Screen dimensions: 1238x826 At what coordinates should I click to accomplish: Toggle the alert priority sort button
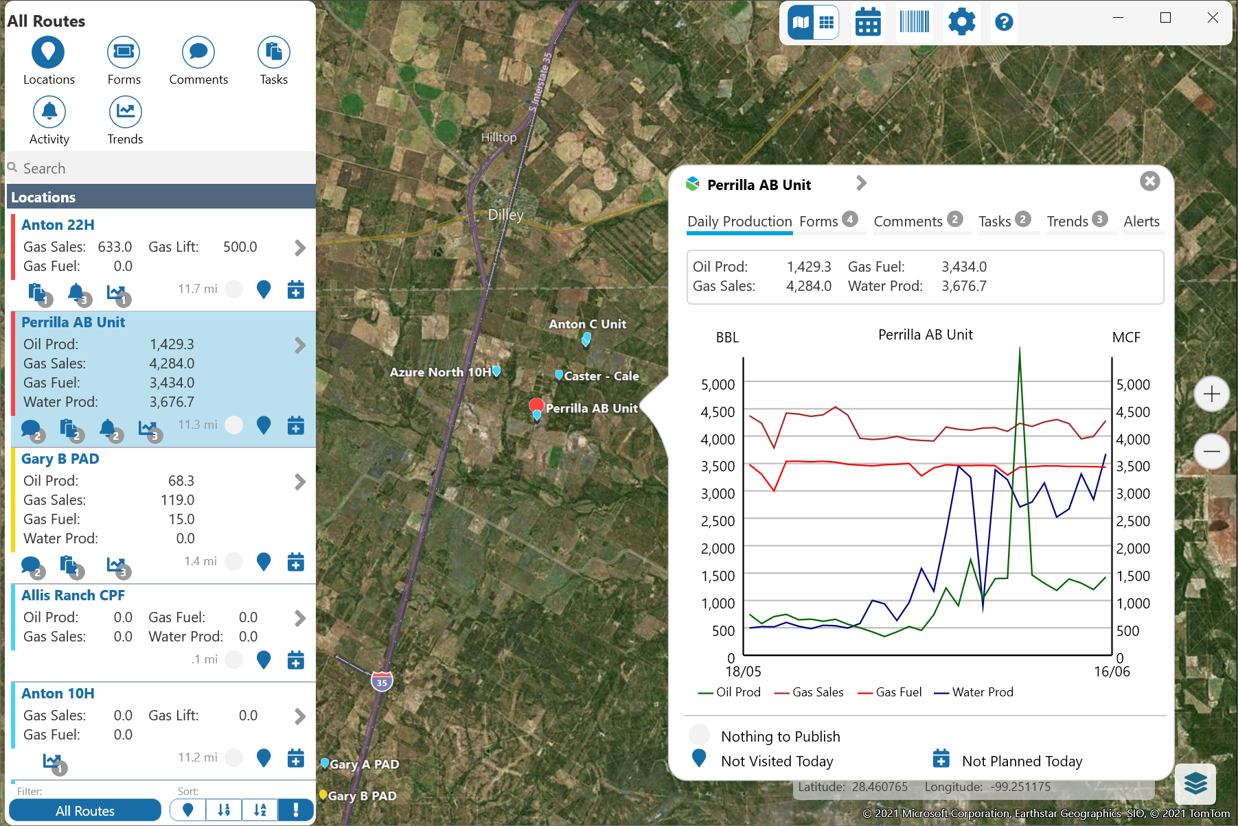pyautogui.click(x=296, y=810)
